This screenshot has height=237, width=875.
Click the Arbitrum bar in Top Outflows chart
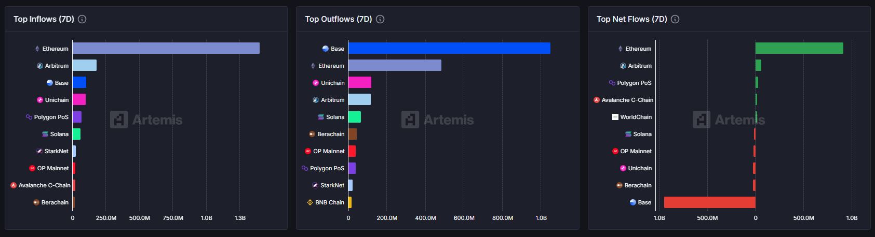point(359,99)
